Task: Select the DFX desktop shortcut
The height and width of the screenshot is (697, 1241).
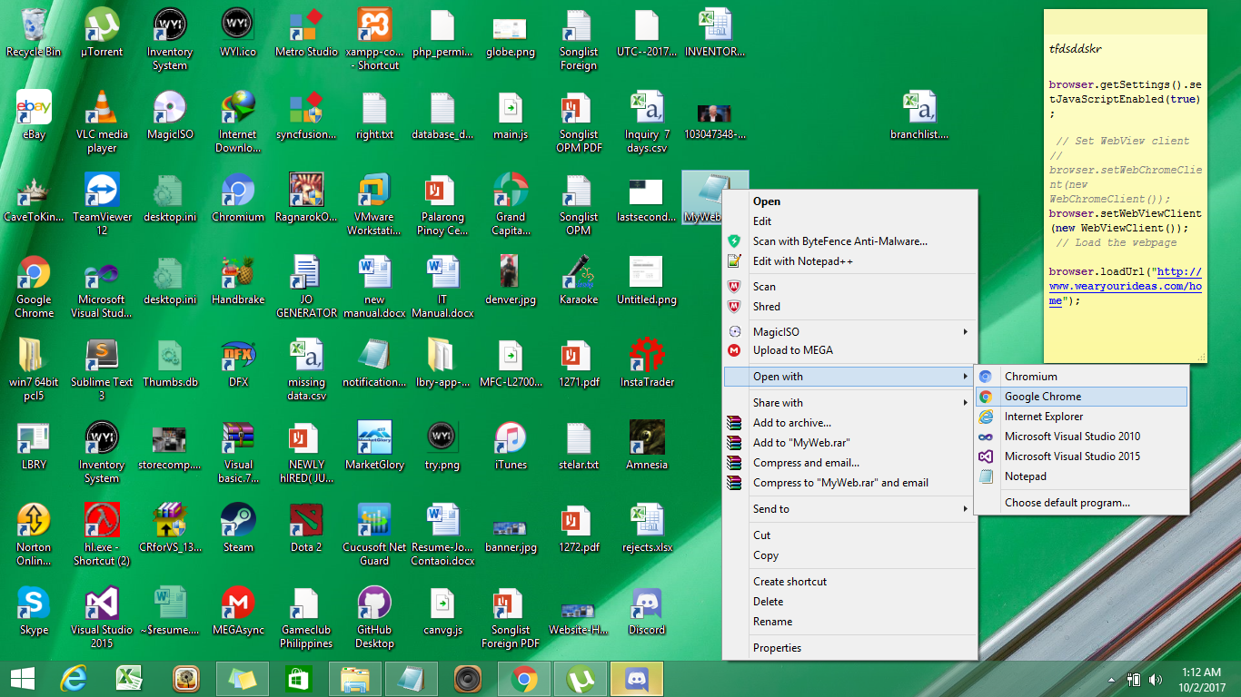Action: (x=238, y=363)
